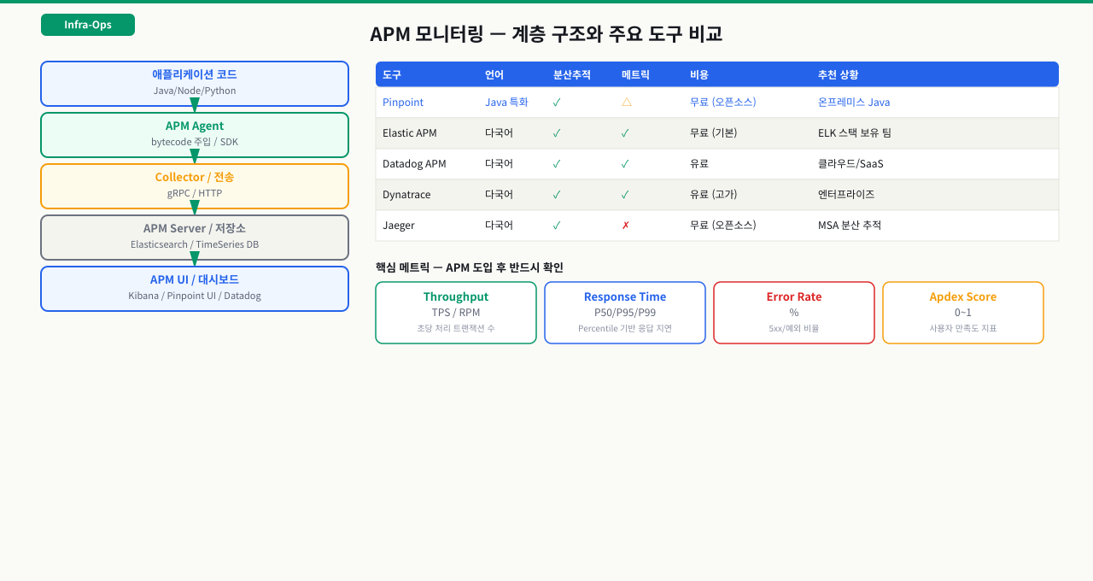Click Pinpoint's 무료 (오픈소스) cost cell
Viewport: 1093px width, 581px height.
[723, 103]
